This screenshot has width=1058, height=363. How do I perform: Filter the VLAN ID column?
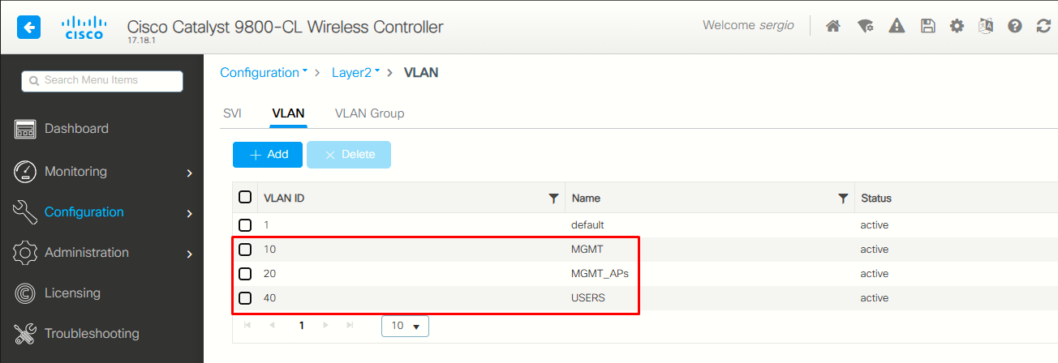click(554, 199)
